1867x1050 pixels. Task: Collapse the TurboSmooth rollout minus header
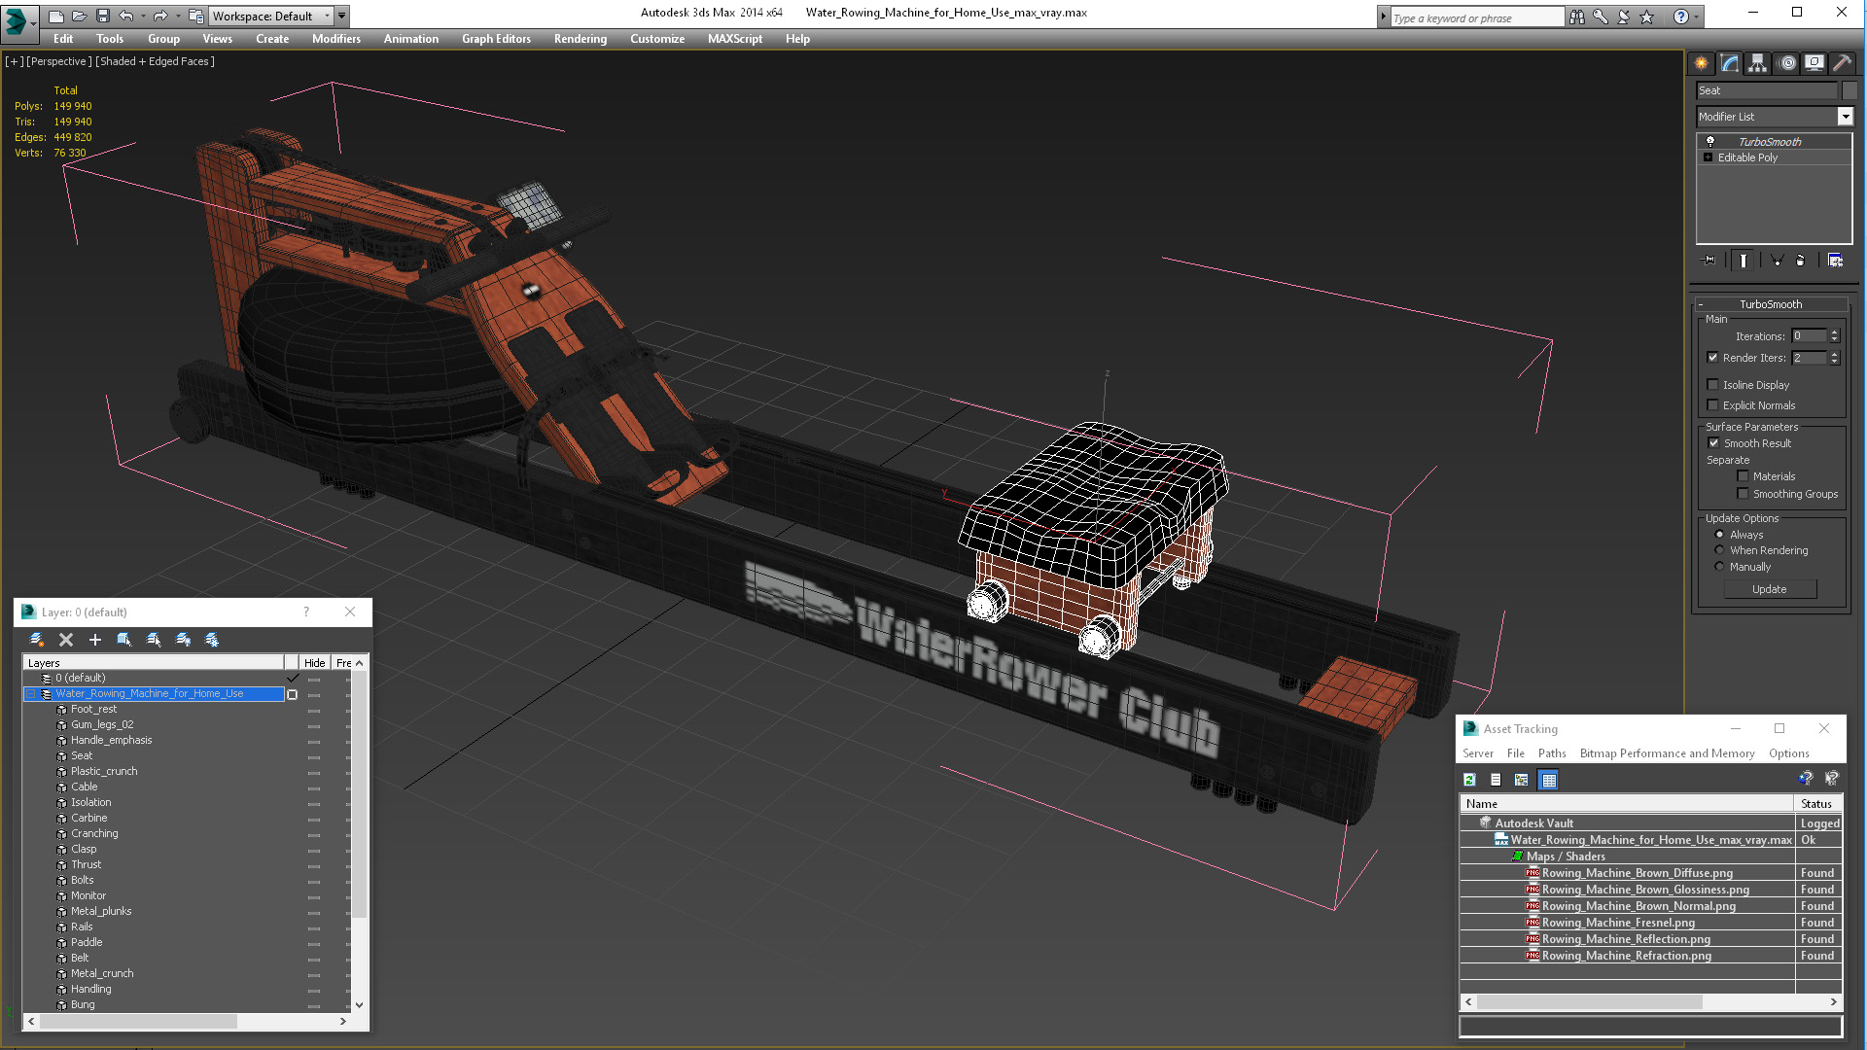click(x=1701, y=304)
